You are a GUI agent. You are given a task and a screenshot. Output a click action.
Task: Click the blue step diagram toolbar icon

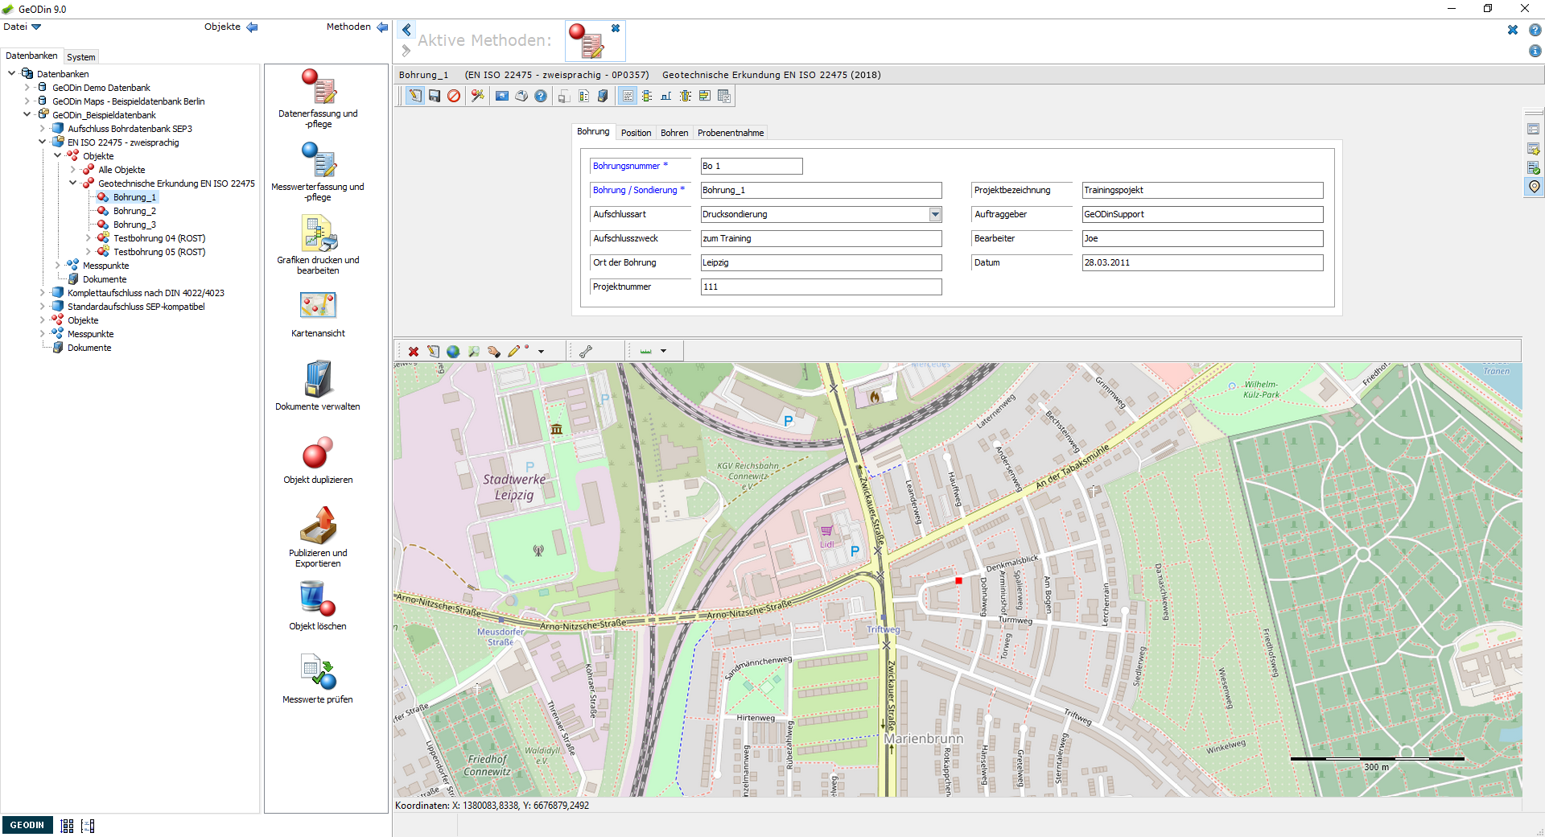666,96
